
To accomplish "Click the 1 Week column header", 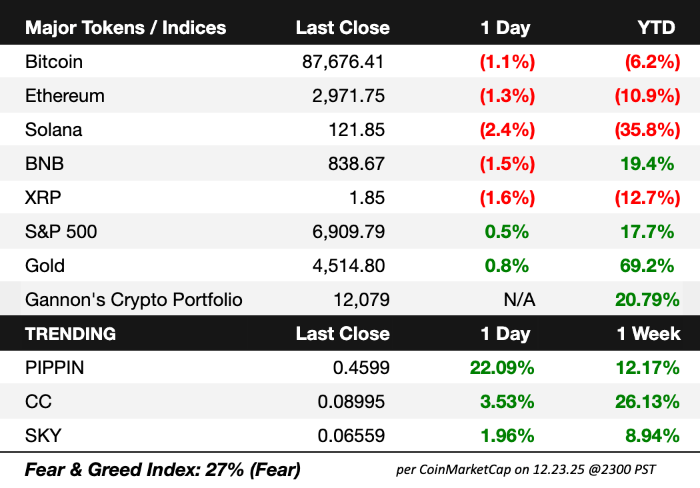I will (648, 333).
